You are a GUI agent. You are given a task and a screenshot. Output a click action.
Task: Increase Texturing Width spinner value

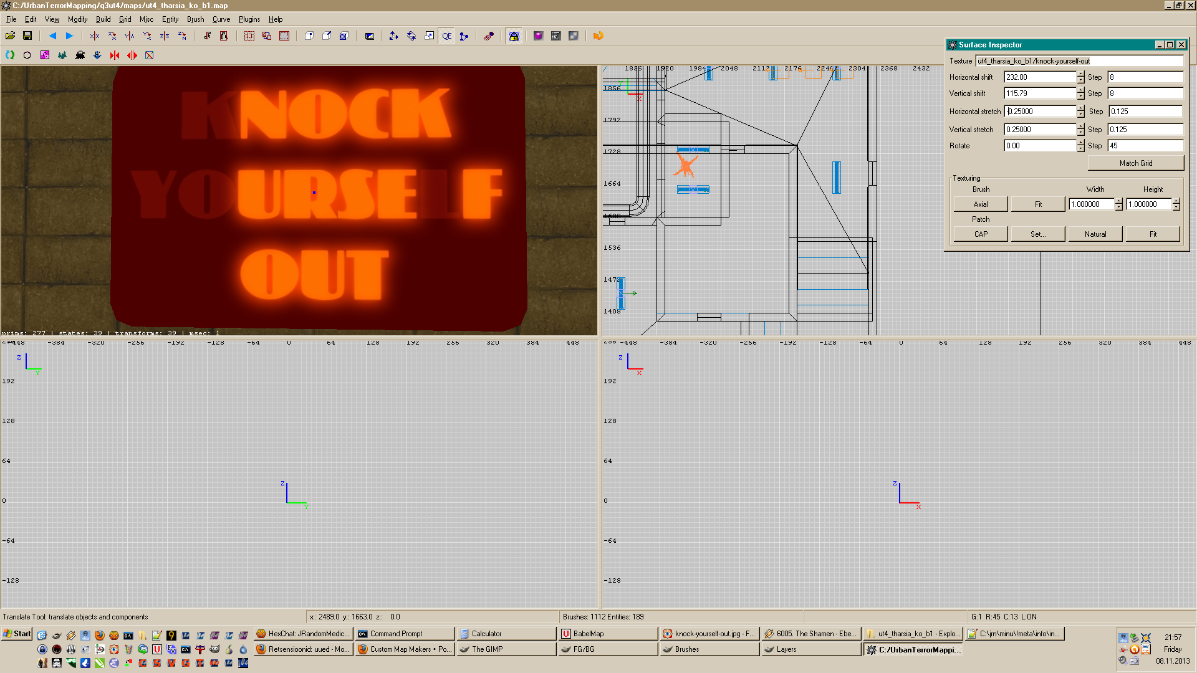[1118, 201]
